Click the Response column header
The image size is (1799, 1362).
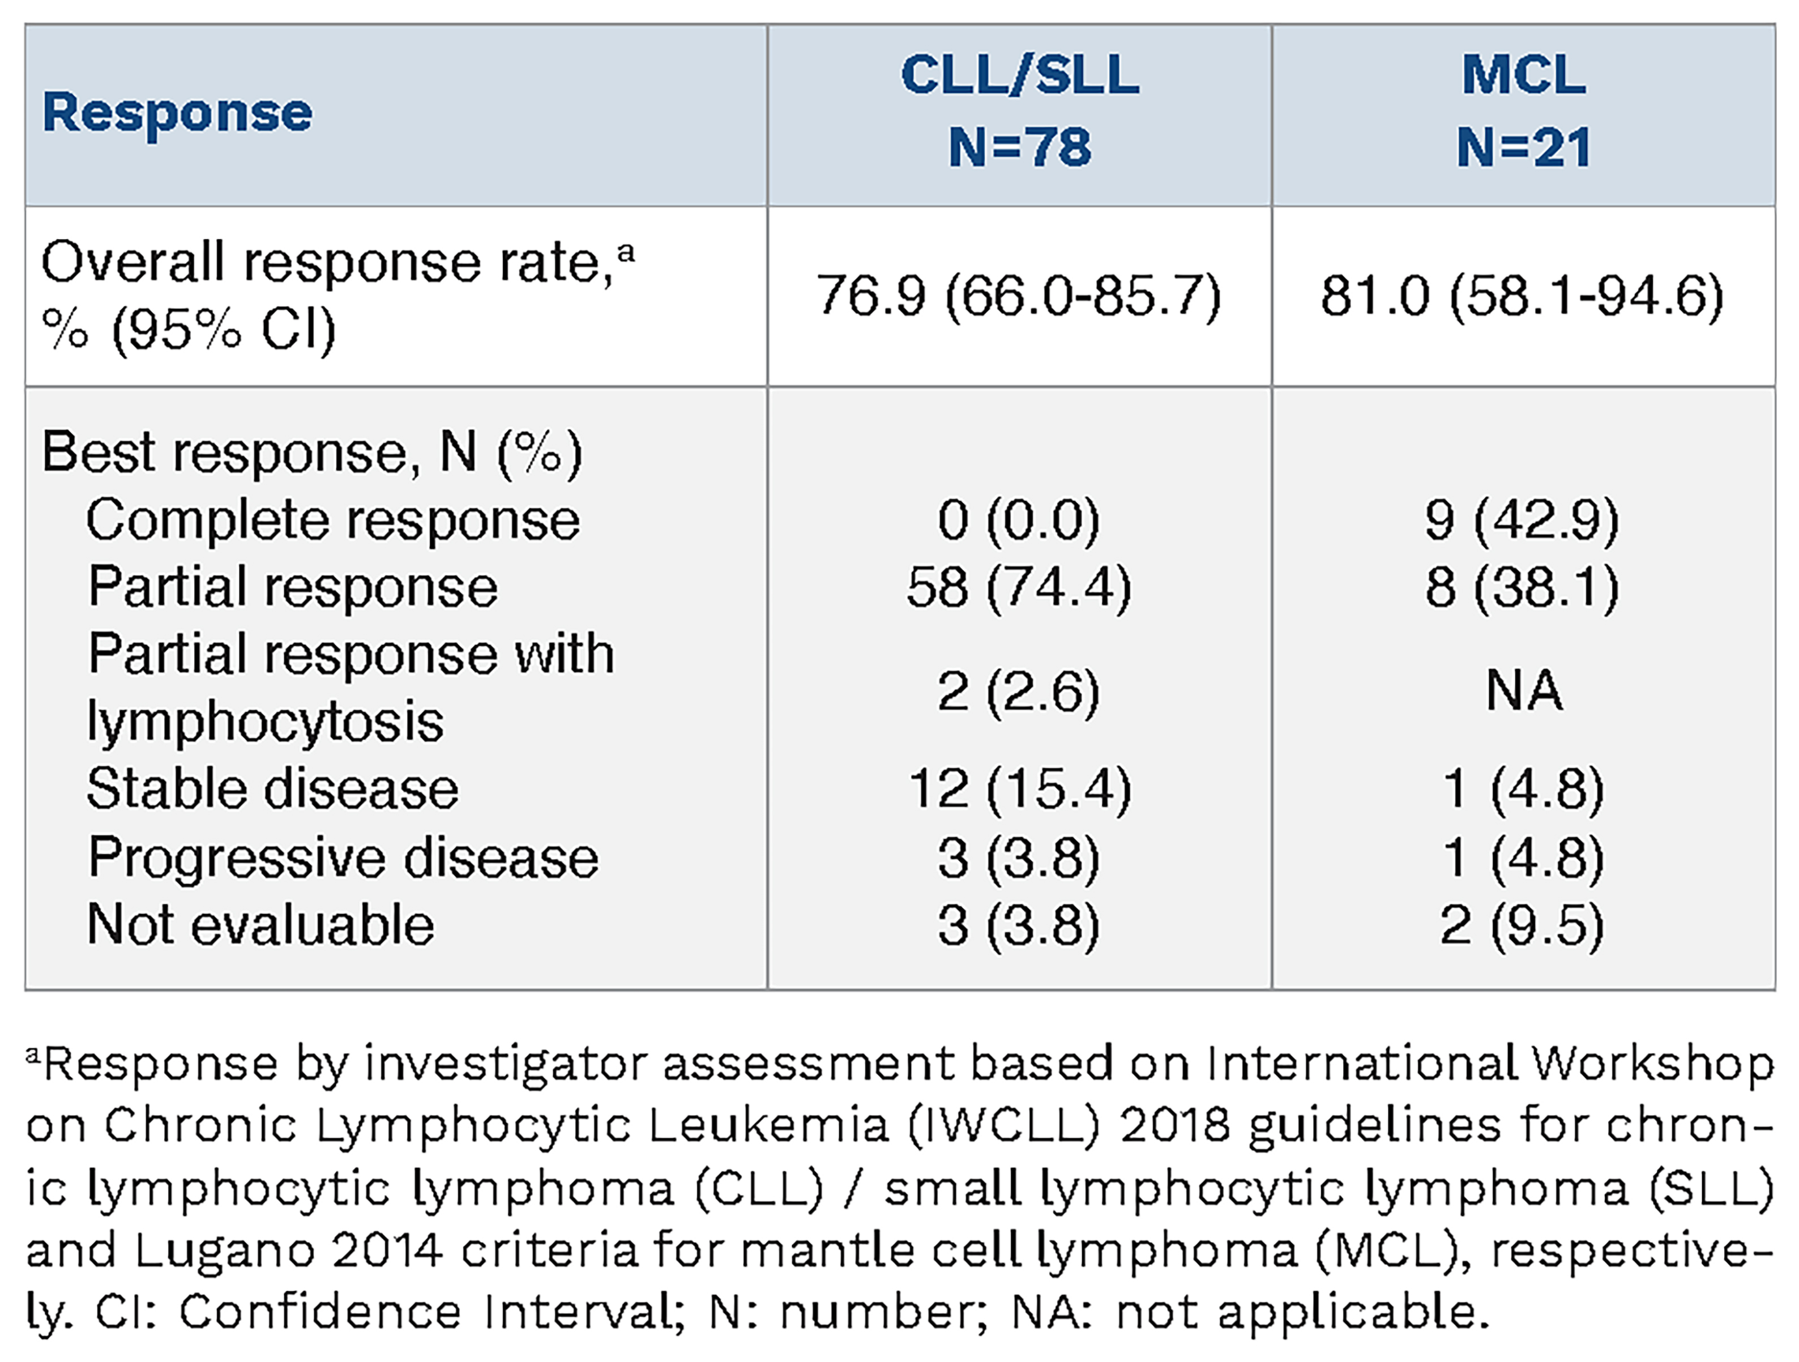click(x=177, y=112)
